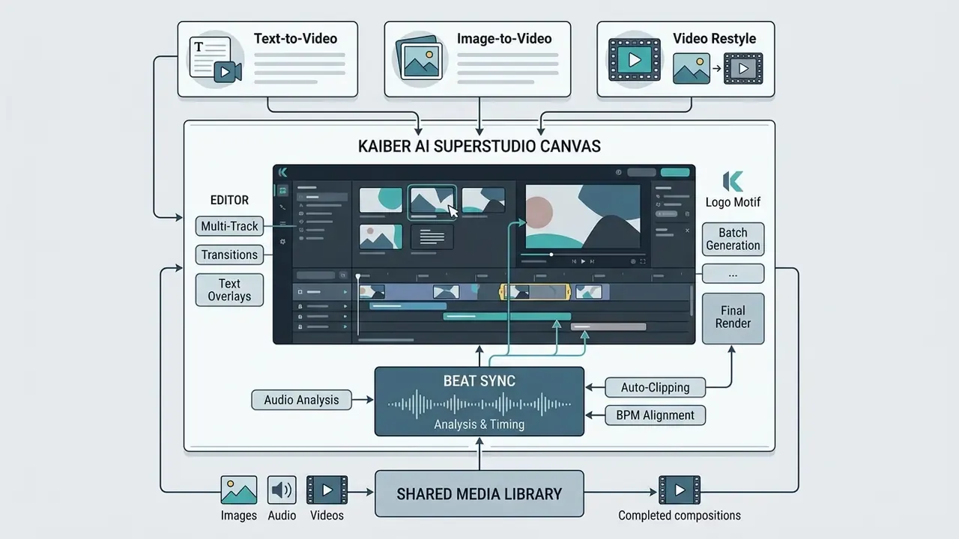Viewport: 959px width, 539px height.
Task: Click the Videos film icon
Action: point(327,490)
